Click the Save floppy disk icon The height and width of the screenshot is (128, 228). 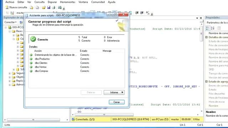pyautogui.click(x=49, y=7)
